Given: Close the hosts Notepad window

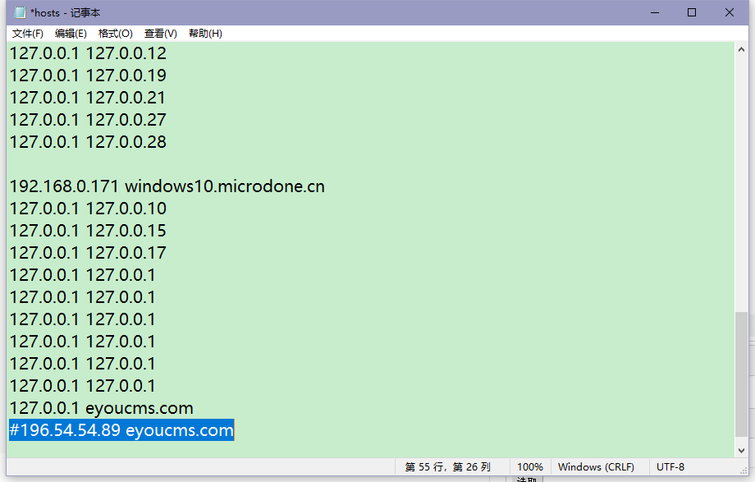Looking at the screenshot, I should tap(730, 12).
